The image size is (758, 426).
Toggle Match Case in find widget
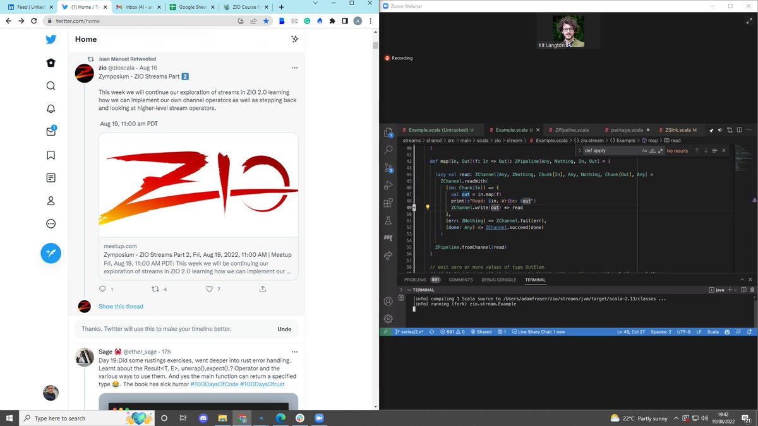pyautogui.click(x=644, y=151)
